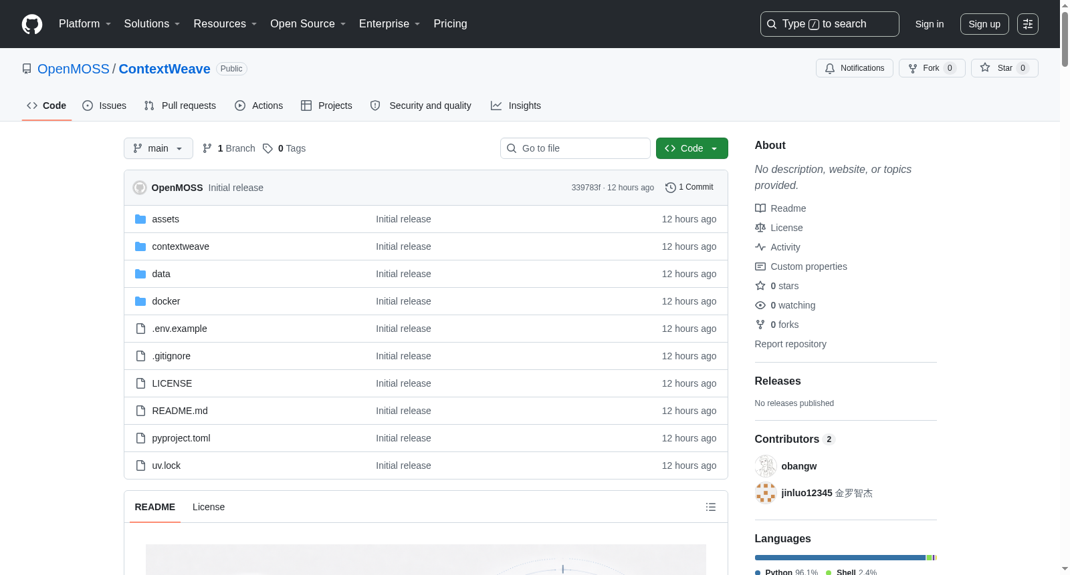Open the ContextWeave repository link
Screen dimensions: 1070x575
165,69
